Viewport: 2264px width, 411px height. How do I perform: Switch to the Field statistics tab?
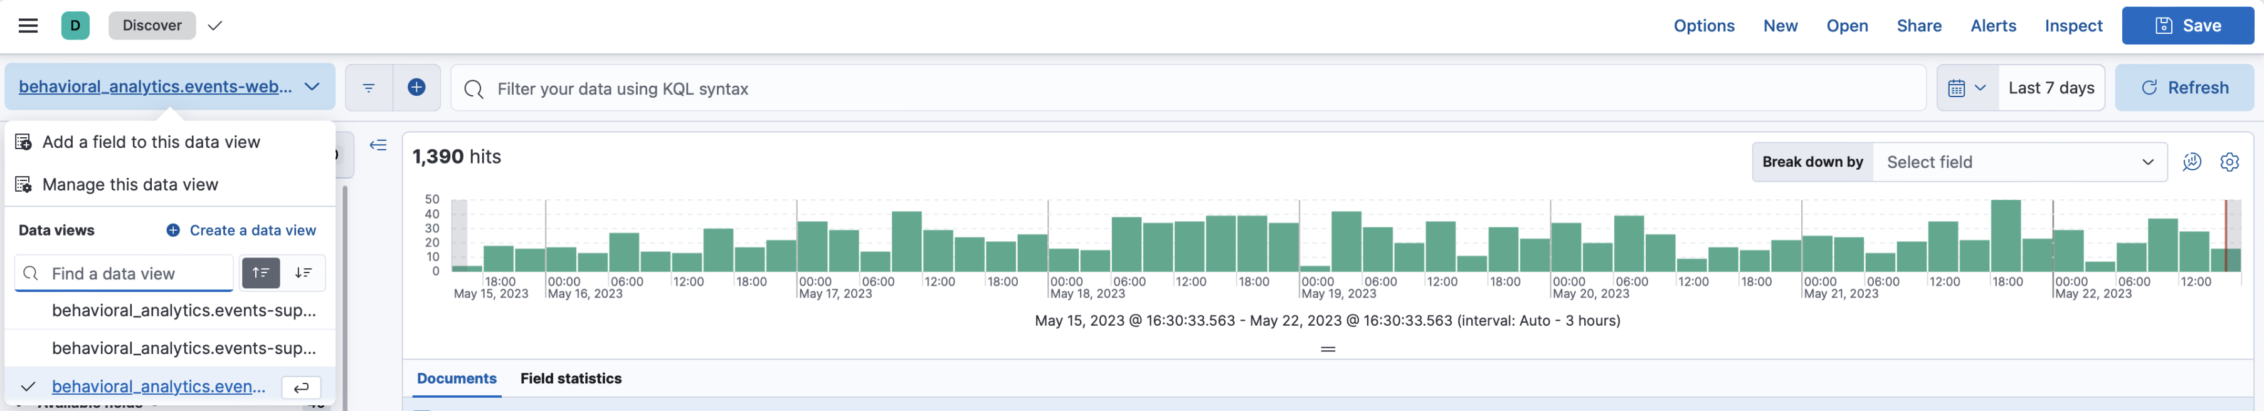pyautogui.click(x=571, y=378)
